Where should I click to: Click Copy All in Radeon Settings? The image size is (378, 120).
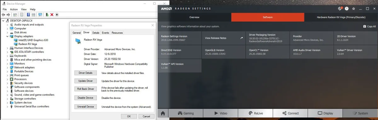[369, 26]
